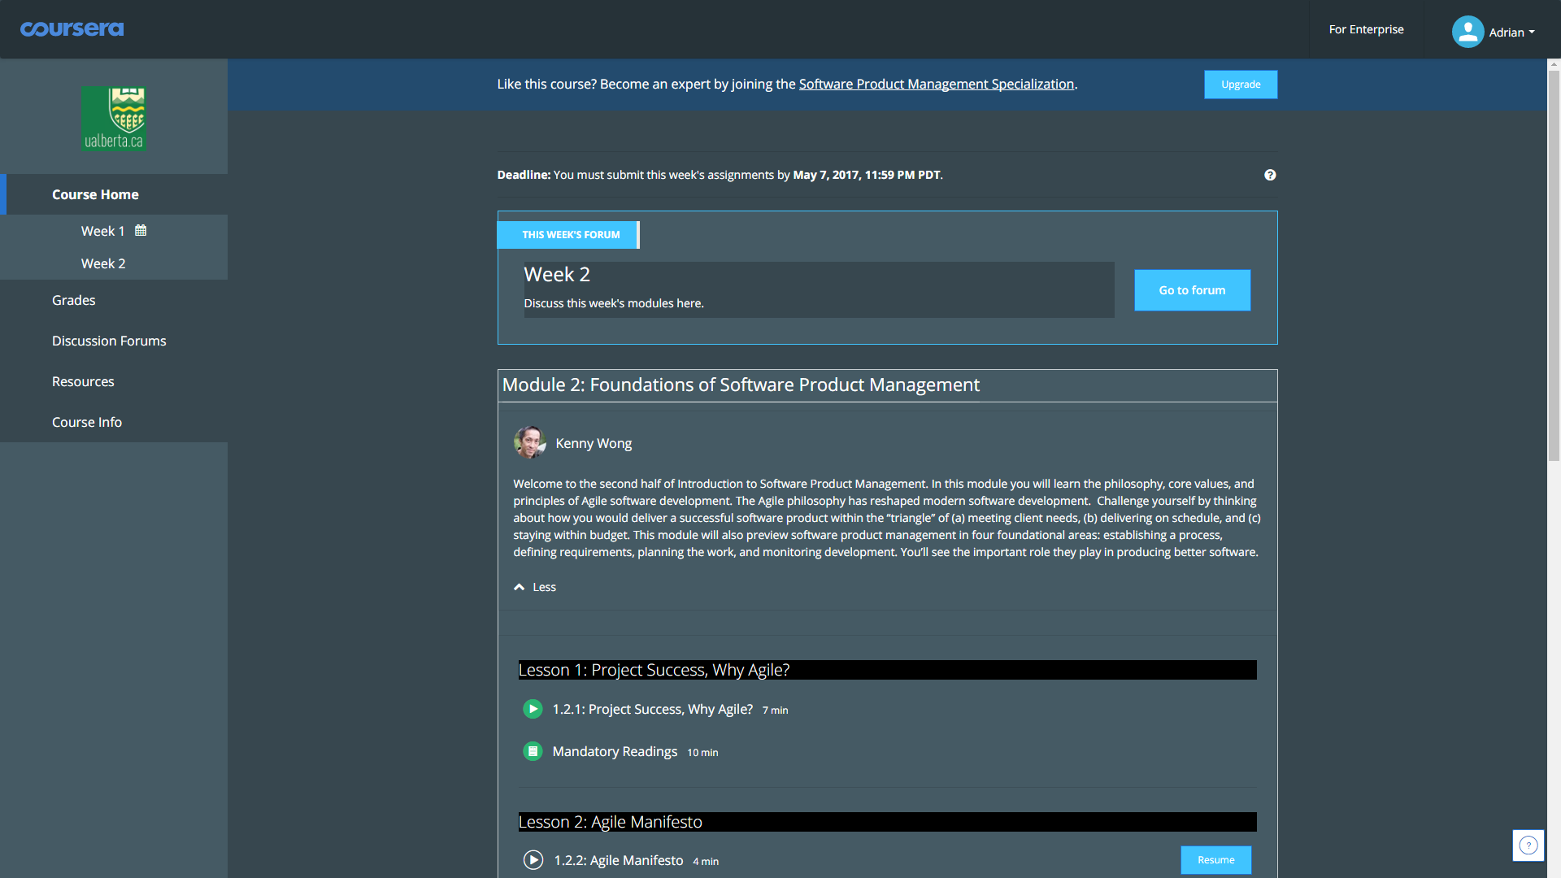This screenshot has width=1561, height=878.
Task: Open 1.2.1: Project Success, Why Agile? lecture
Action: (653, 709)
